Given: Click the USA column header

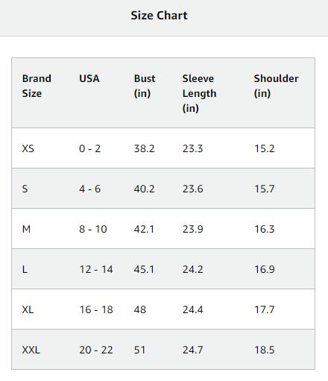Looking at the screenshot, I should tap(89, 78).
